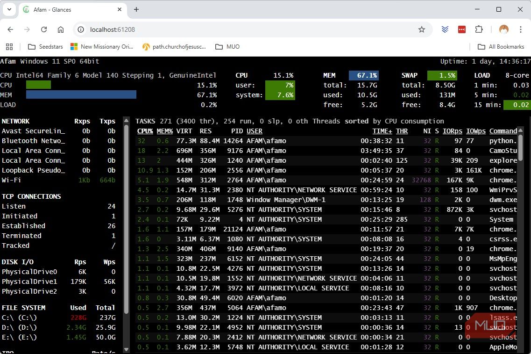Sort processes by THR column
The width and height of the screenshot is (531, 354).
coord(402,131)
